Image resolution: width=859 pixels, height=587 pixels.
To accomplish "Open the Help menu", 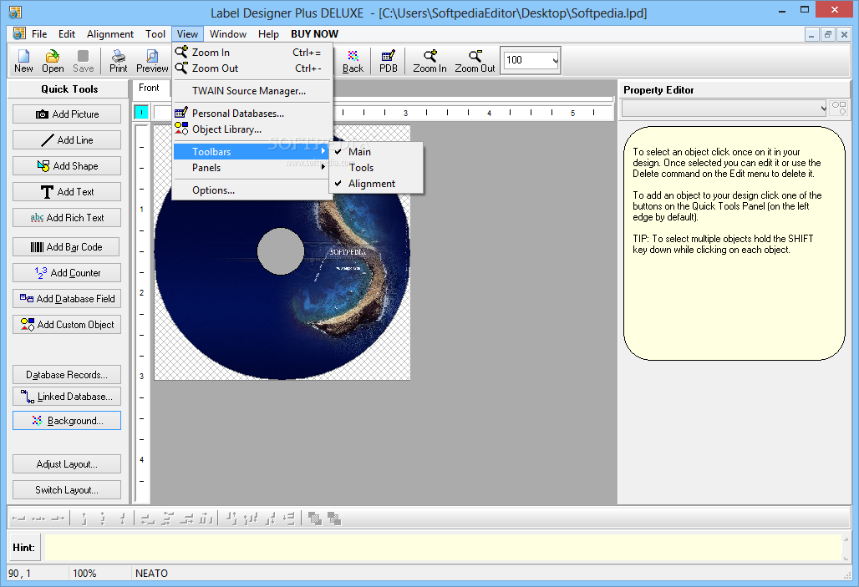I will (x=268, y=34).
